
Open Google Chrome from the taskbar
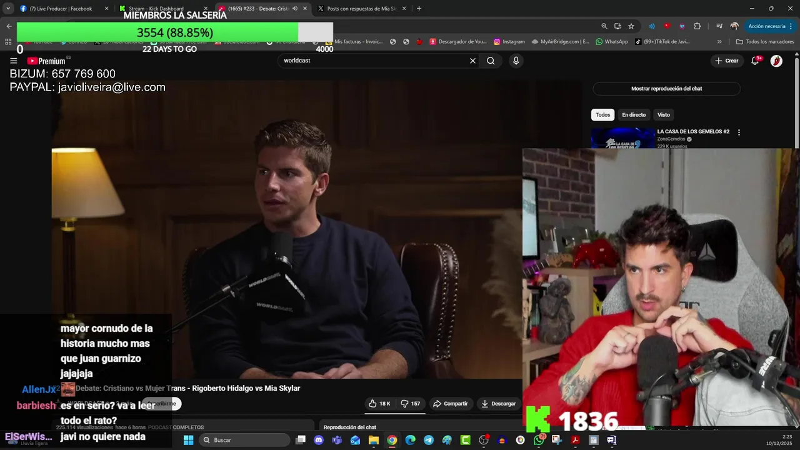point(392,440)
